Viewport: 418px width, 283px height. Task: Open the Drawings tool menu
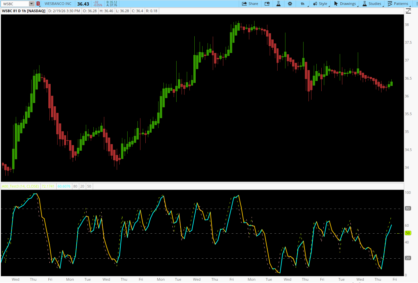(345, 4)
